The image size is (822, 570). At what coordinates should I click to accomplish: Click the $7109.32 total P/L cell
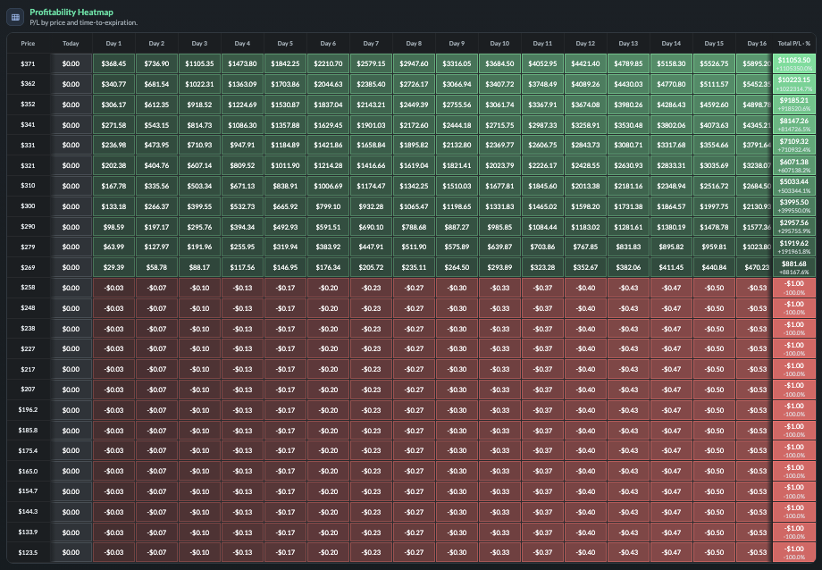pyautogui.click(x=794, y=145)
